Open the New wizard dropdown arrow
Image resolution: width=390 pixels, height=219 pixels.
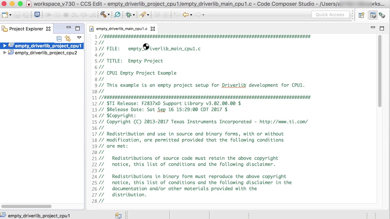pyautogui.click(x=10, y=15)
